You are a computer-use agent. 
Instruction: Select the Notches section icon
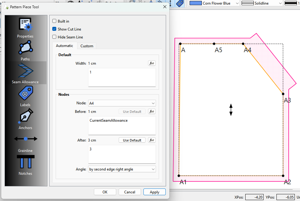point(25,162)
